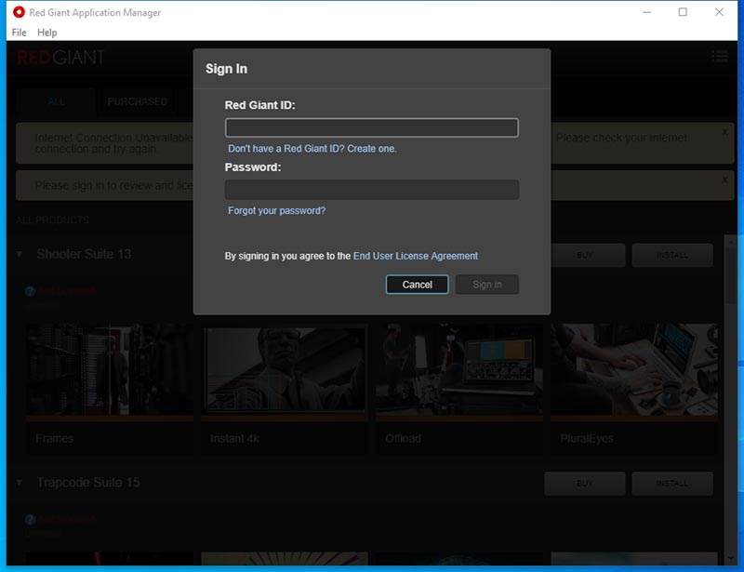This screenshot has height=572, width=744.
Task: Click BUY for Shooter Suite 13
Action: click(585, 256)
